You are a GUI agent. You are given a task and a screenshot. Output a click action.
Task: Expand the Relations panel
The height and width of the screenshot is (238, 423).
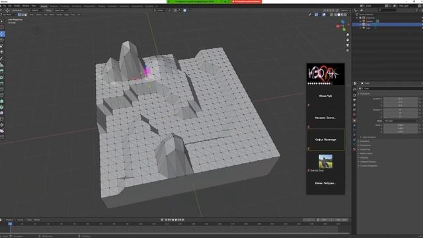[364, 141]
